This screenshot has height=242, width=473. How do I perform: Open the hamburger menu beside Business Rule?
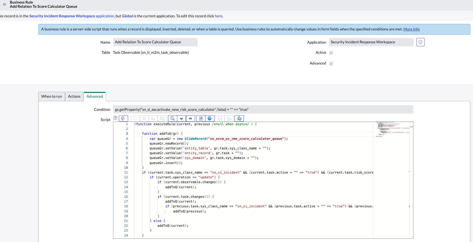tap(4, 4)
